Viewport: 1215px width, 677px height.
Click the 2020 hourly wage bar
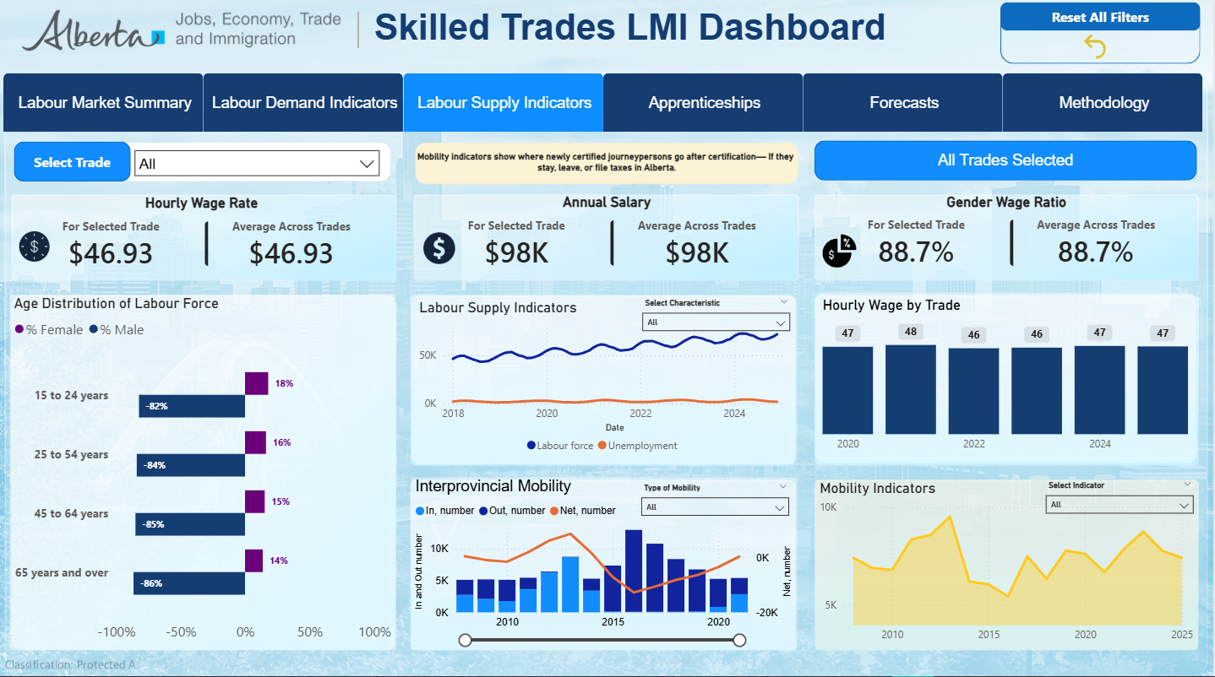[x=847, y=390]
